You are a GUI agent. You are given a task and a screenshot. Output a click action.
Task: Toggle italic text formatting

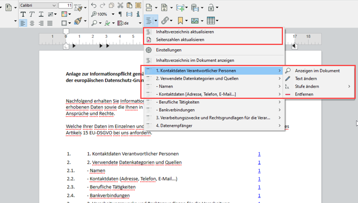tap(32, 14)
